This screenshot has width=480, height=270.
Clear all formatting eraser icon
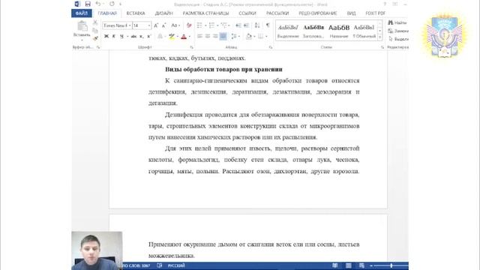pyautogui.click(x=189, y=25)
